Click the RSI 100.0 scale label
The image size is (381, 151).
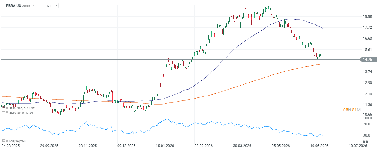pyautogui.click(x=367, y=118)
